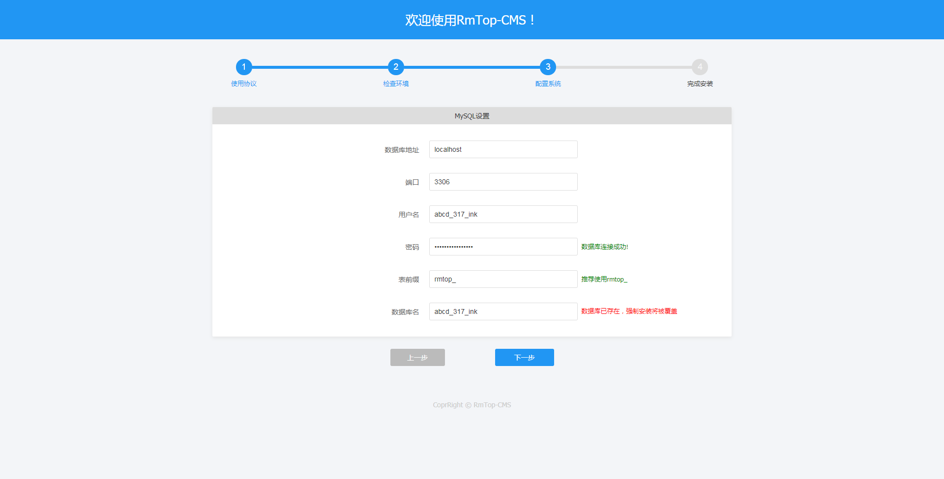This screenshot has height=479, width=944.
Task: Click step 2 circle in progress bar
Action: [x=396, y=67]
